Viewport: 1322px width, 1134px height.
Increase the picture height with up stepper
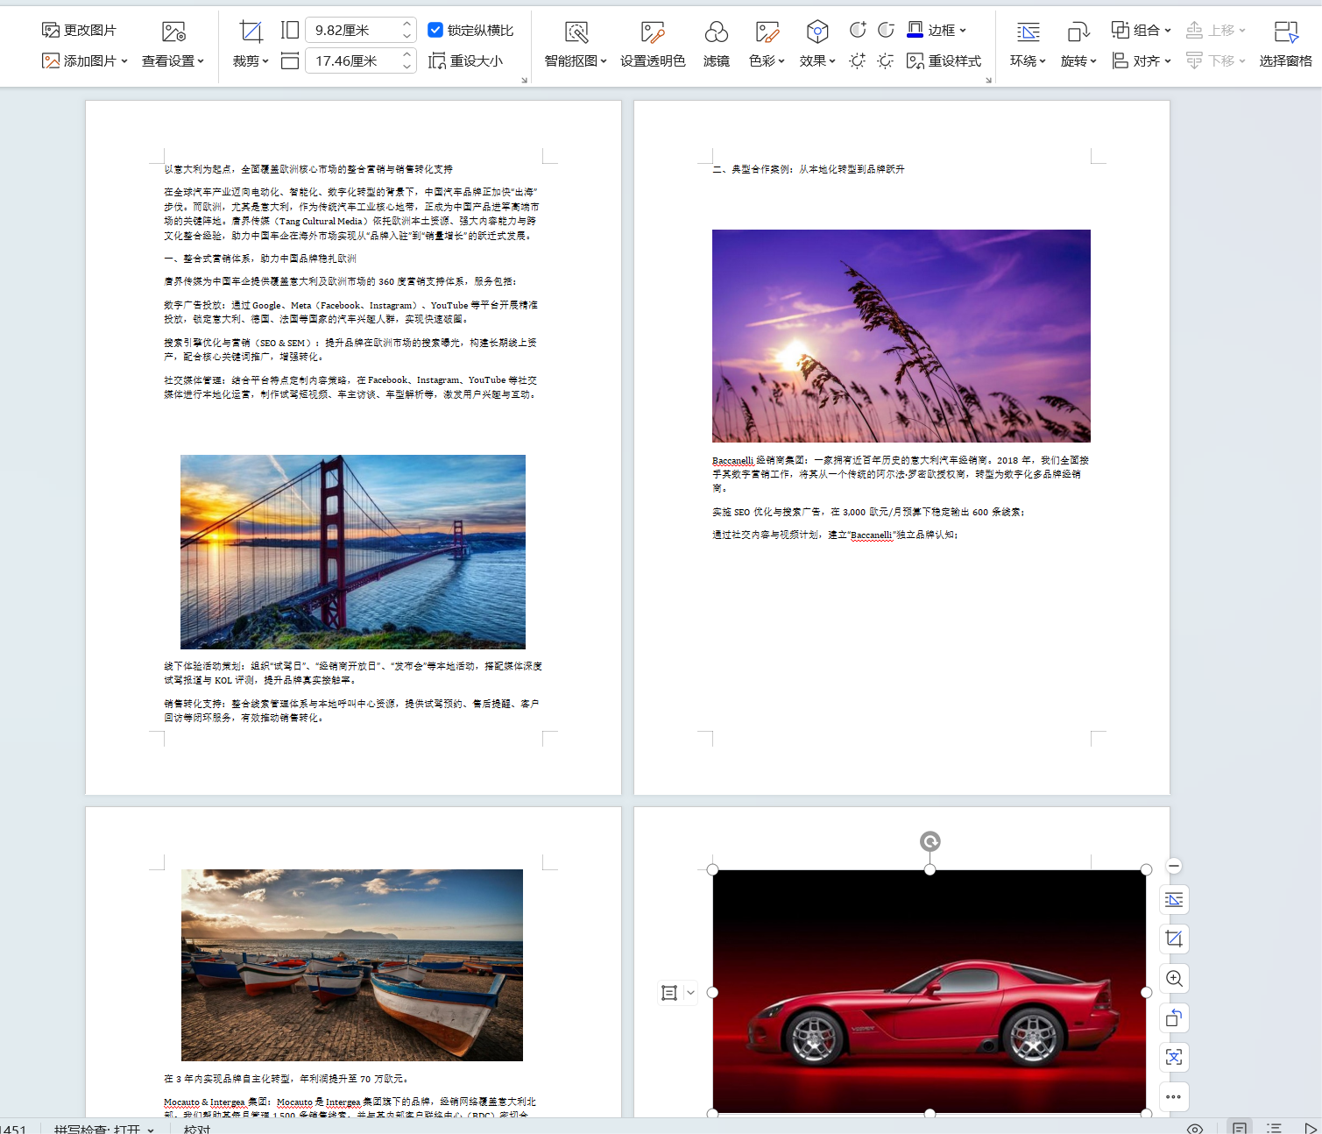click(x=407, y=25)
